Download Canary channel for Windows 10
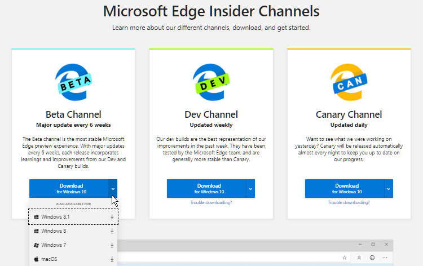Image resolution: width=423 pixels, height=266 pixels. pyautogui.click(x=345, y=189)
